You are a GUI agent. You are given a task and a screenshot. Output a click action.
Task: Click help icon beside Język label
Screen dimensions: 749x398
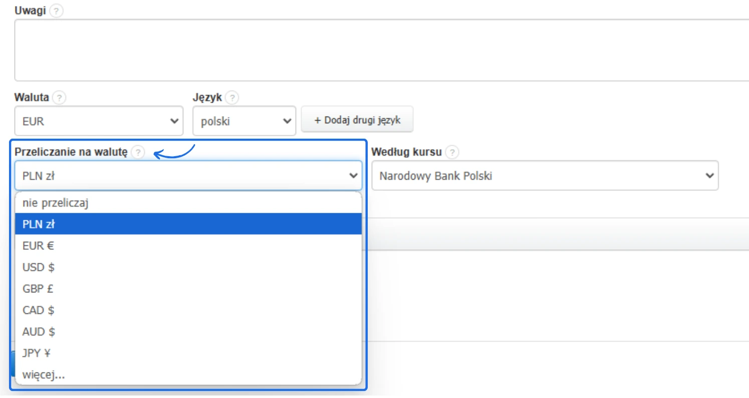(232, 97)
